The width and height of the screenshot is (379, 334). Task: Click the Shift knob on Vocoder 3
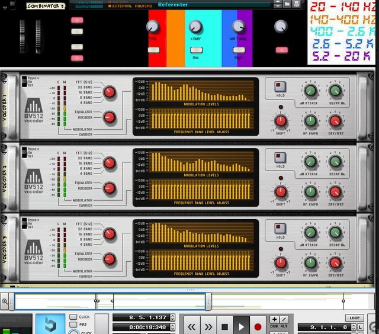(281, 262)
